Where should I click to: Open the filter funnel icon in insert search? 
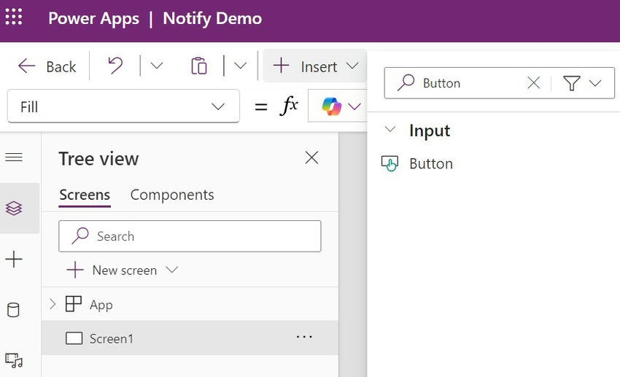click(x=571, y=83)
